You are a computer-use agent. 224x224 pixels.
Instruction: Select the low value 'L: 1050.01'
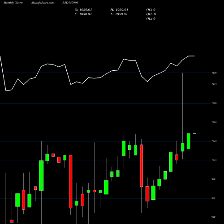(x=119, y=14)
